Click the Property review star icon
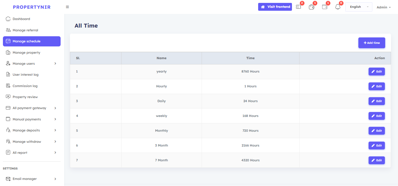The image size is (398, 186). coord(8,97)
